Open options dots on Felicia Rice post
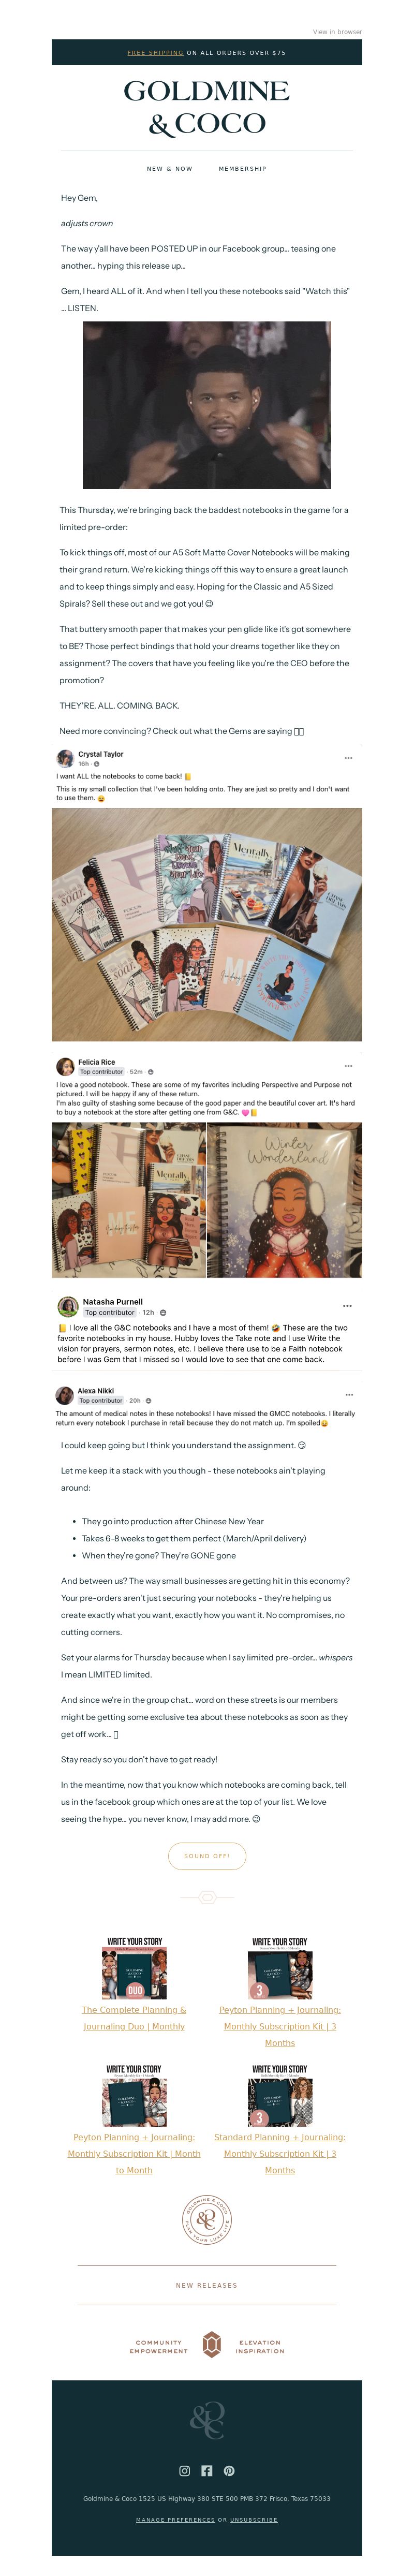Screen dimensions: 414x2576 [x=348, y=1066]
